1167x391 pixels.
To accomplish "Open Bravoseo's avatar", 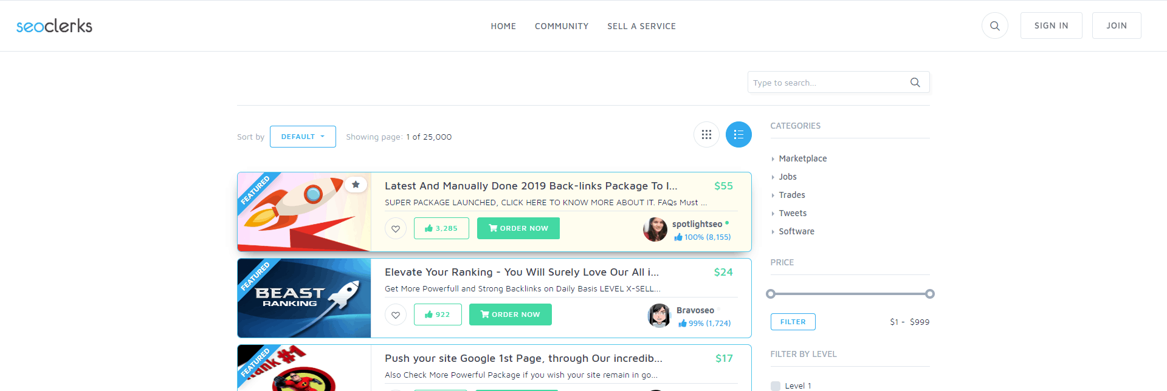I will 659,316.
